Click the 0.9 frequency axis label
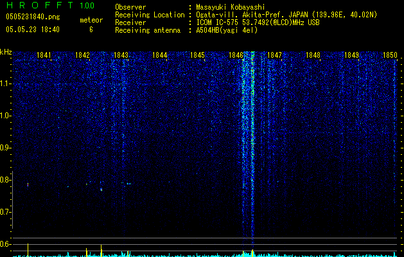 (x=5, y=148)
